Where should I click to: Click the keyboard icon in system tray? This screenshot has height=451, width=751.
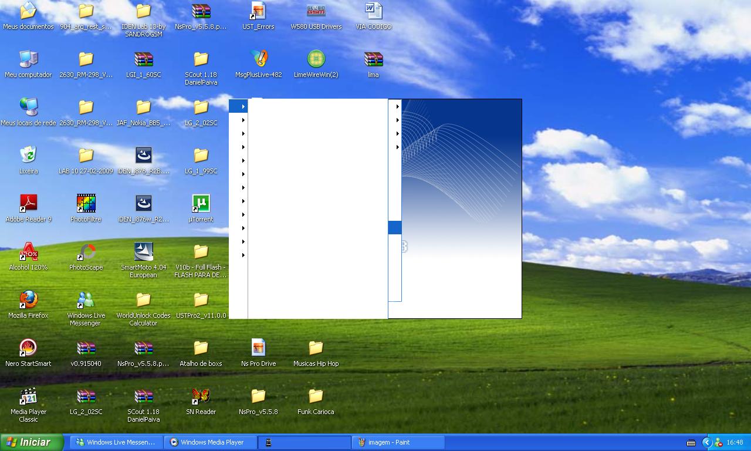tap(691, 443)
